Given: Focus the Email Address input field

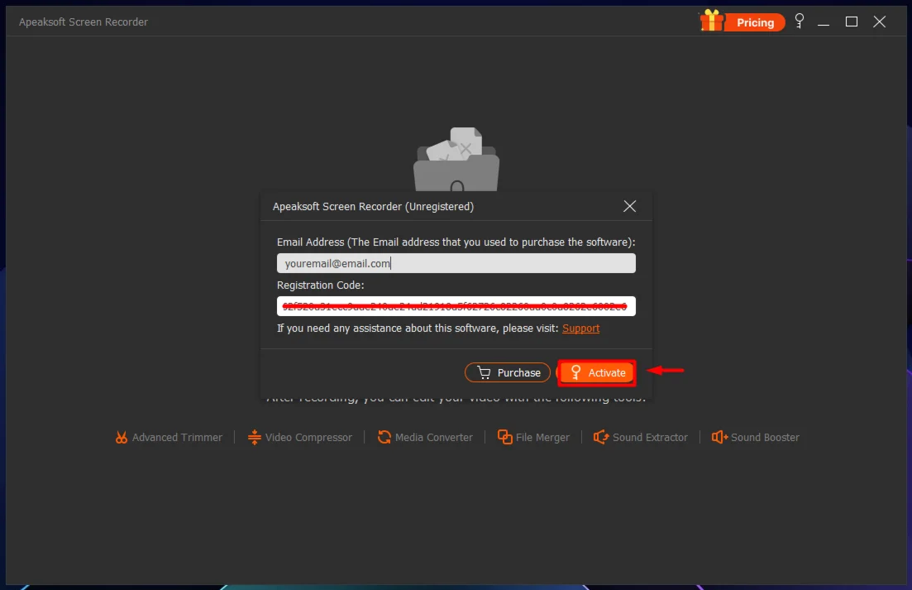Looking at the screenshot, I should [456, 263].
